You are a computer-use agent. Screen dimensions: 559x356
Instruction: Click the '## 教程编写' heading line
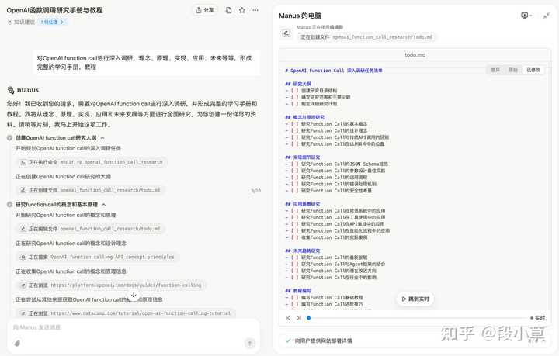tap(298, 291)
